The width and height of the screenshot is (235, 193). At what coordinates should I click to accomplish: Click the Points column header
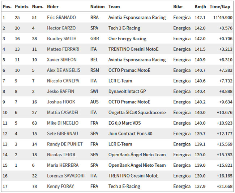pyautogui.click(x=22, y=6)
